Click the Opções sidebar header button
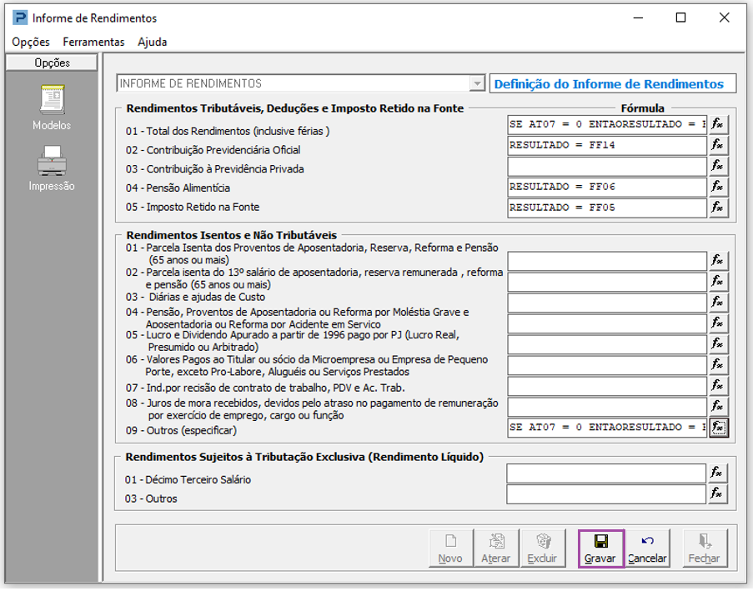Screen dimensions: 753x591 click(52, 63)
